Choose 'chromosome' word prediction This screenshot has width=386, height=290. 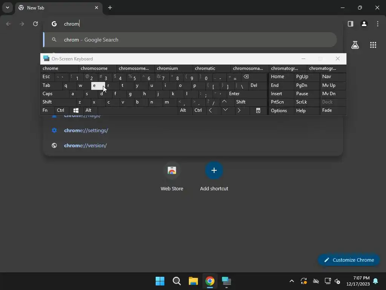[x=98, y=68]
